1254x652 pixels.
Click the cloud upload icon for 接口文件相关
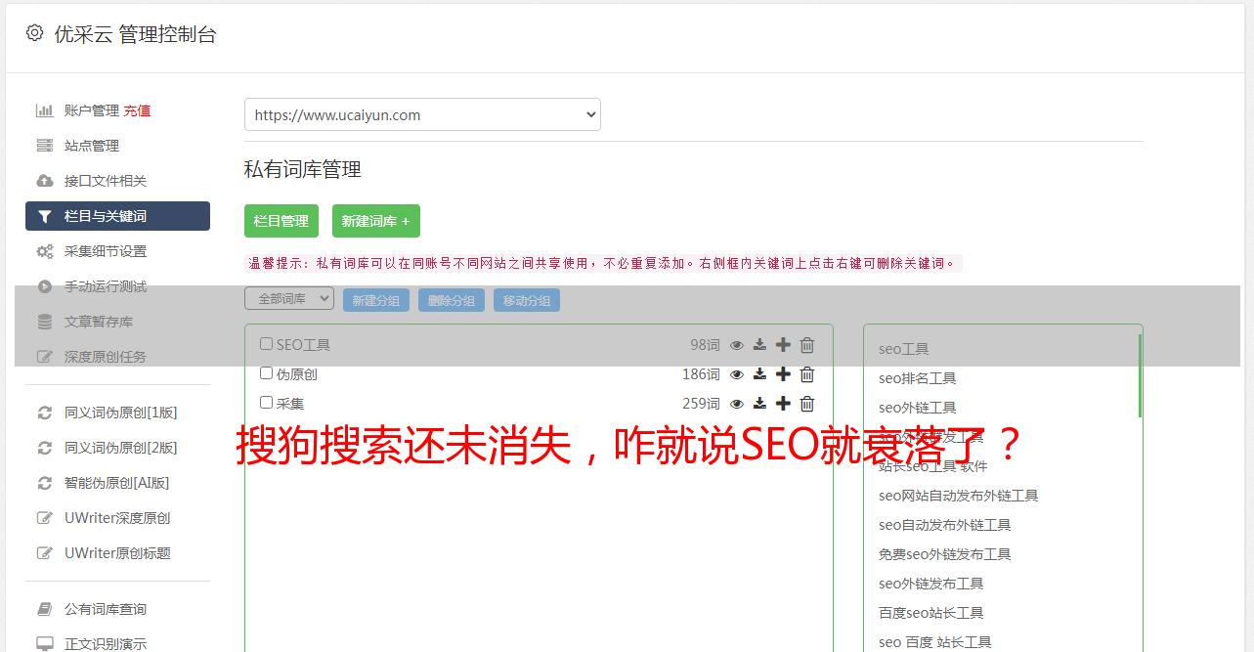45,181
